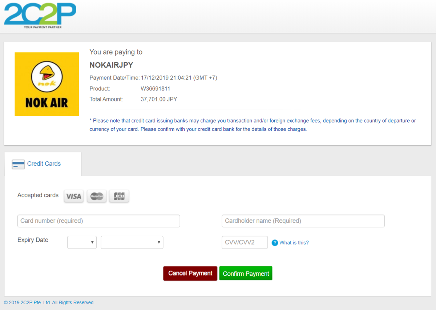Select the MasterCard card icon
This screenshot has height=310, width=436.
tap(97, 196)
